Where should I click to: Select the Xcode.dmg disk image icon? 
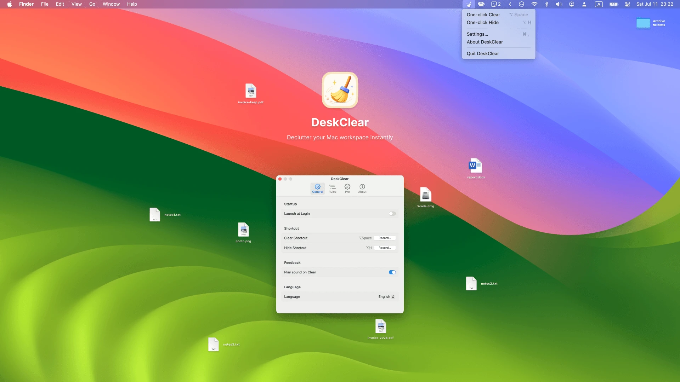click(426, 195)
